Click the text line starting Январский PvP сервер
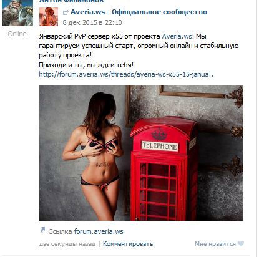 [x=123, y=36]
